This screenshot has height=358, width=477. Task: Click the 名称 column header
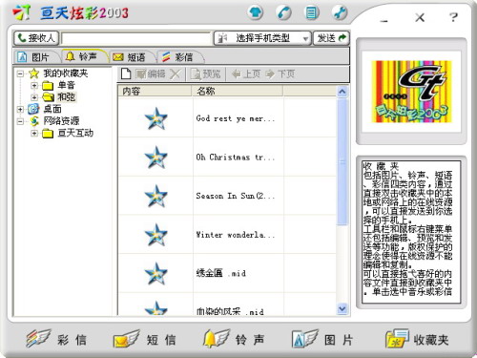pyautogui.click(x=238, y=91)
